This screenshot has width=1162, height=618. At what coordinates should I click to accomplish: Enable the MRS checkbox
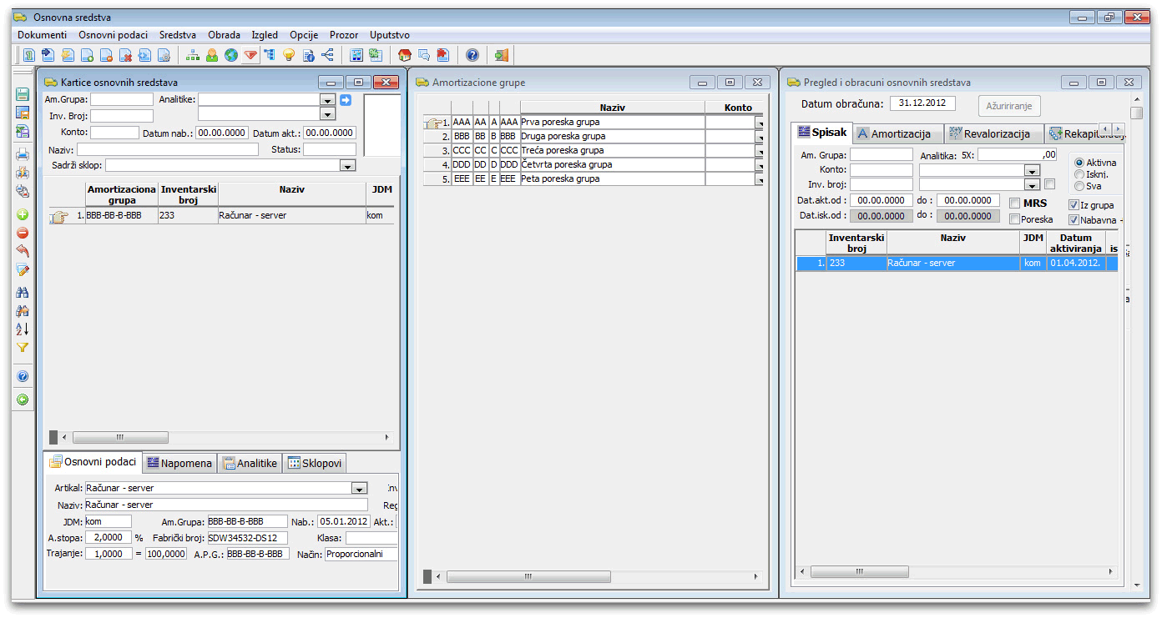coord(1014,203)
